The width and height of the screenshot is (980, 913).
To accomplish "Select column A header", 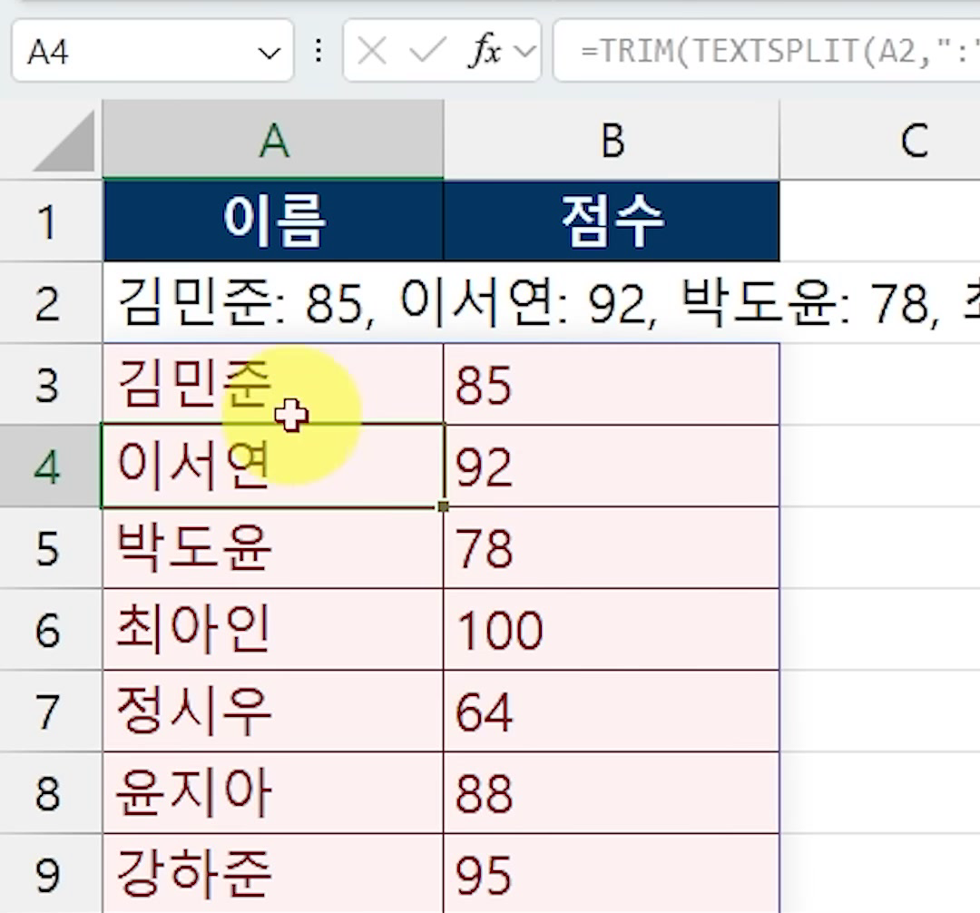I will click(273, 140).
